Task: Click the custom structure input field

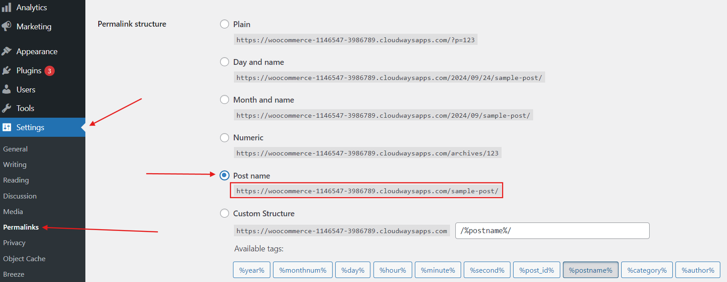Action: click(x=552, y=230)
